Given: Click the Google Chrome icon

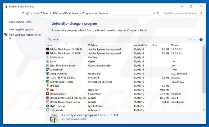Looking at the screenshot, I should (47, 74).
